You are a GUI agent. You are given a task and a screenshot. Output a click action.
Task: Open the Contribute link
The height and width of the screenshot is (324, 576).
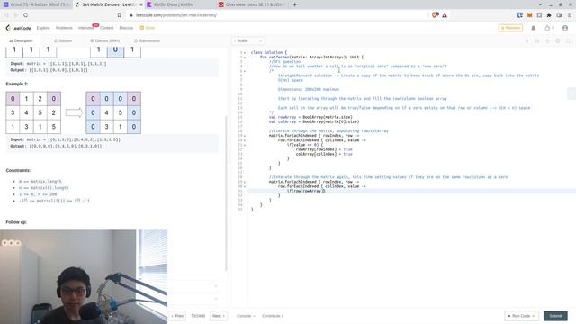pyautogui.click(x=272, y=316)
